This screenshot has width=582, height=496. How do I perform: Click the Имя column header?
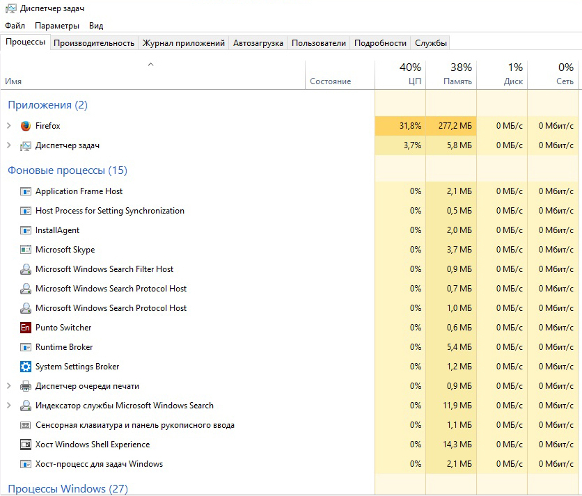[x=13, y=81]
